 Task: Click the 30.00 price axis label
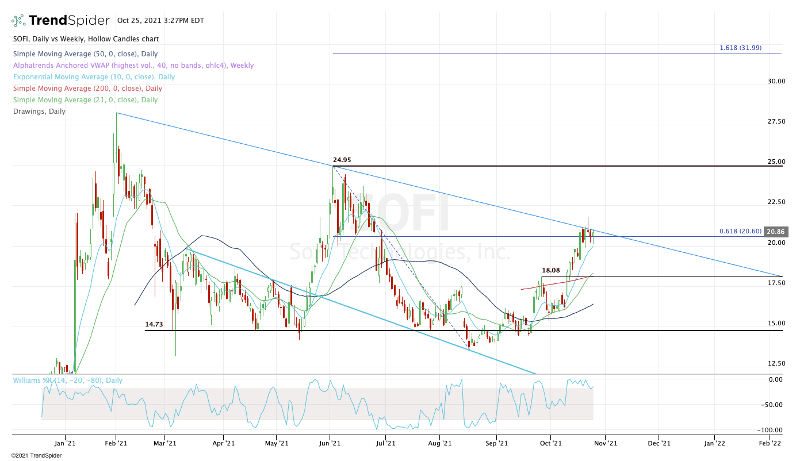coord(776,81)
